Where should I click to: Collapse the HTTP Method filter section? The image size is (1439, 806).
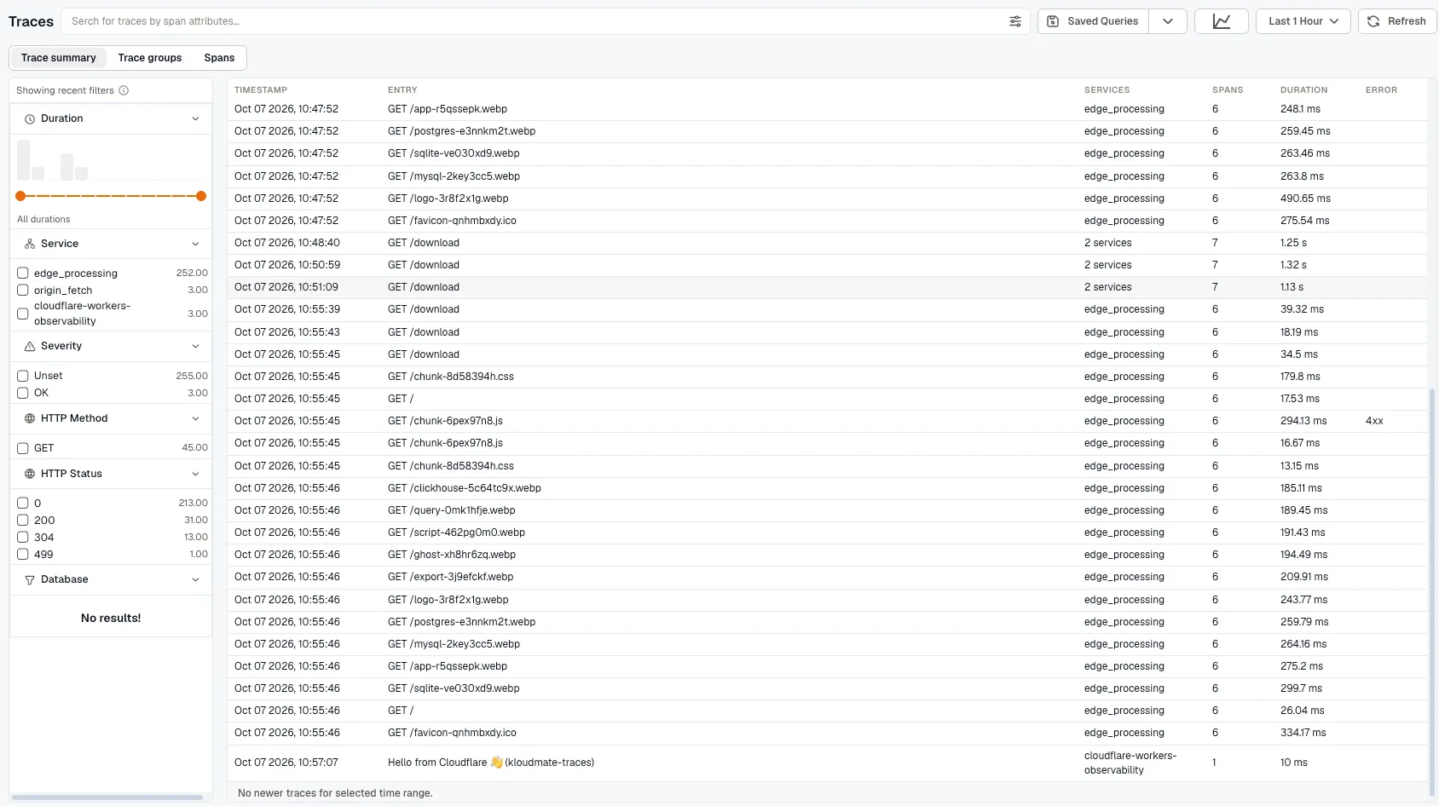[195, 418]
